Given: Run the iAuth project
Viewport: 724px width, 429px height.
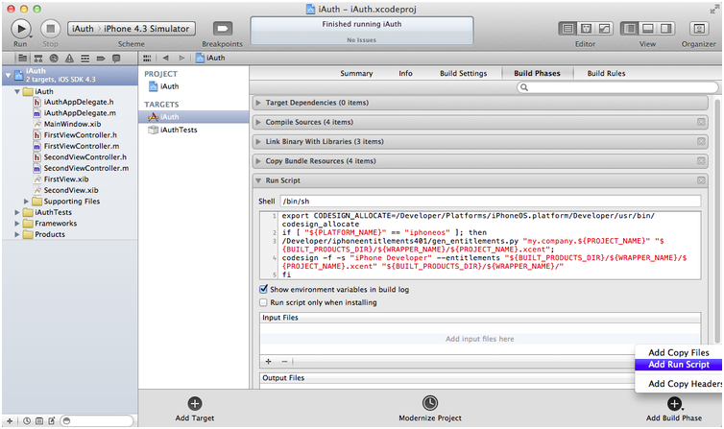Looking at the screenshot, I should (x=21, y=29).
